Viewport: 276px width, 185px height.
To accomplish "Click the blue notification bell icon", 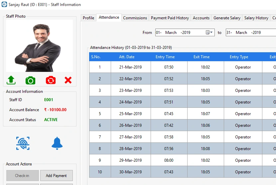I will pyautogui.click(x=57, y=143).
